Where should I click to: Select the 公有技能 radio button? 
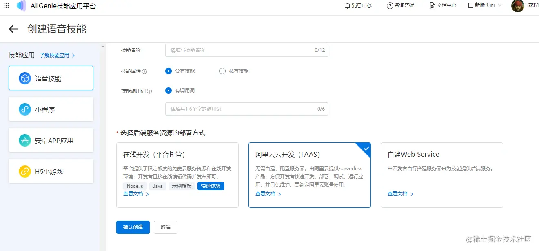tap(169, 71)
